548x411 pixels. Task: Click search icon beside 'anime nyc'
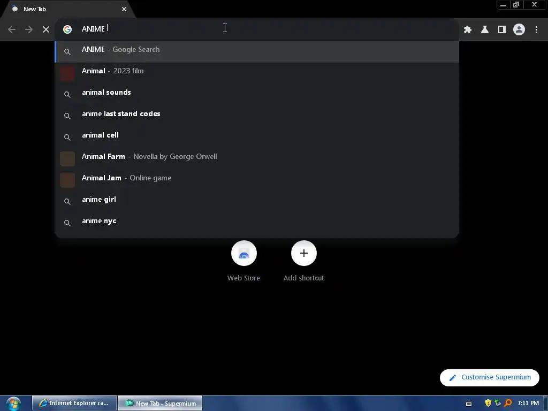click(x=67, y=223)
